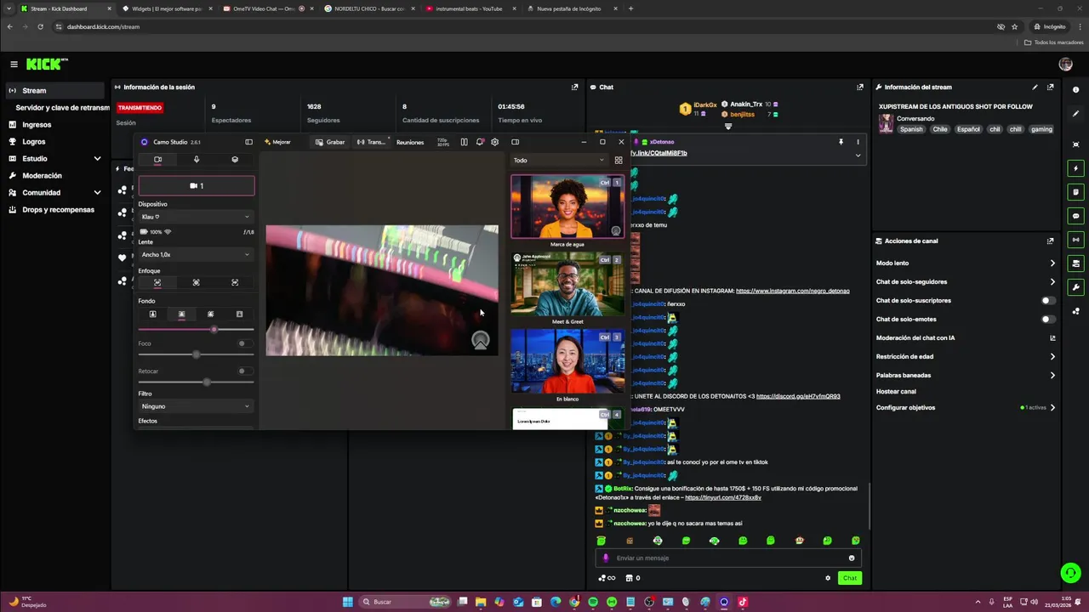Select camera 1 source button
This screenshot has width=1089, height=612.
coord(197,185)
